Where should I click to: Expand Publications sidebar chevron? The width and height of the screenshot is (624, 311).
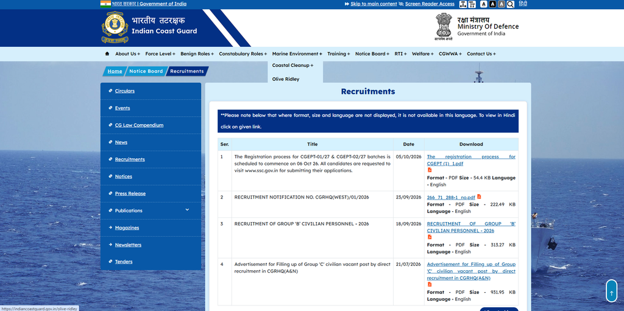(187, 210)
